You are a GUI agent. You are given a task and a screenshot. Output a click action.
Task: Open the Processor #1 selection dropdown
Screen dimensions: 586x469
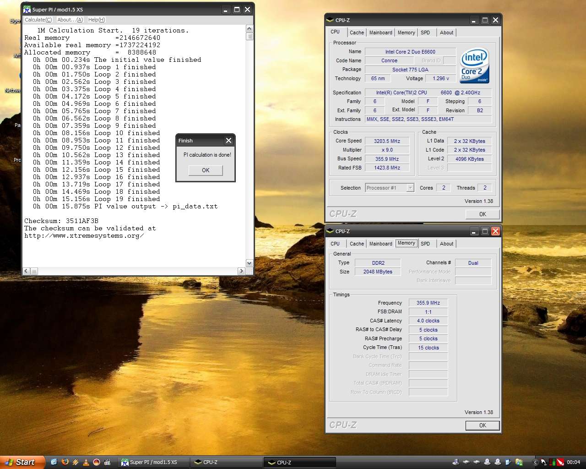pos(410,188)
